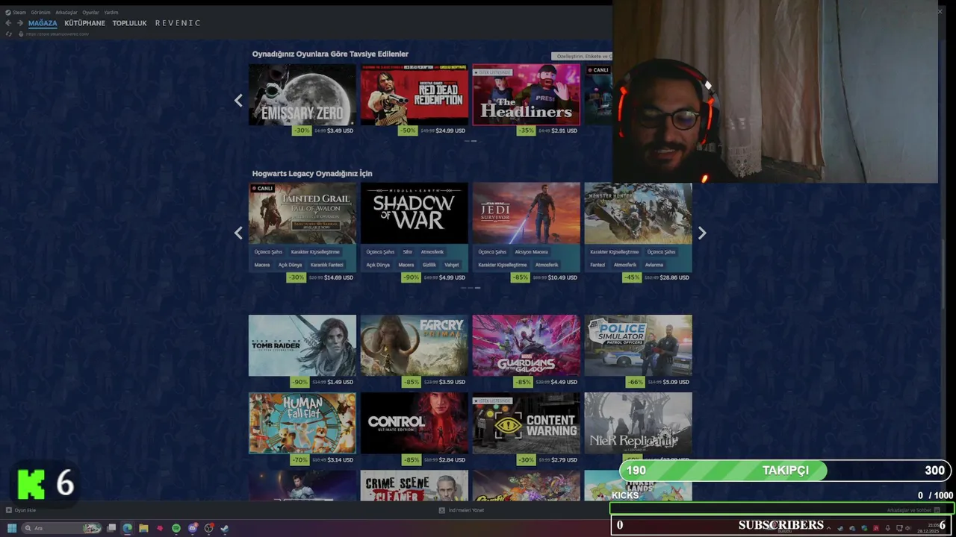
Task: Go forward using Steam's forward arrow
Action: tap(20, 23)
